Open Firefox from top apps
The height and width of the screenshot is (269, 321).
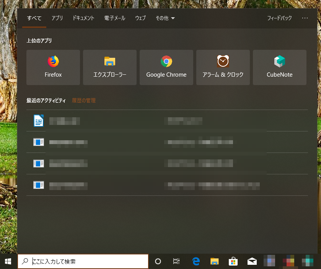tap(53, 67)
